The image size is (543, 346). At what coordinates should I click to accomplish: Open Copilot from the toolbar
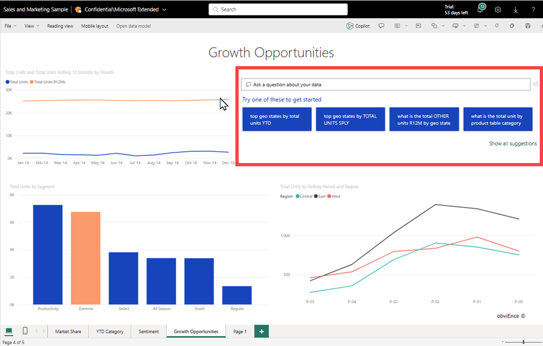pyautogui.click(x=358, y=25)
